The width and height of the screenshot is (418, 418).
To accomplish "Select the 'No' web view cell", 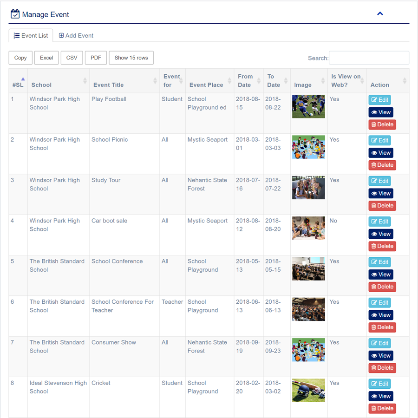I will pyautogui.click(x=347, y=235).
